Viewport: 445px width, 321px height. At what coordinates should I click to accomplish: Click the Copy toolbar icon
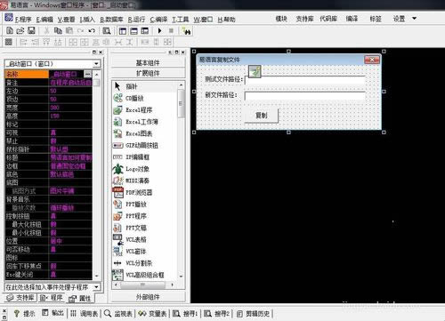click(x=58, y=30)
